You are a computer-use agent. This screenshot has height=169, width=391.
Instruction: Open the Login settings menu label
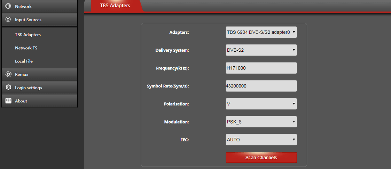[x=29, y=88]
